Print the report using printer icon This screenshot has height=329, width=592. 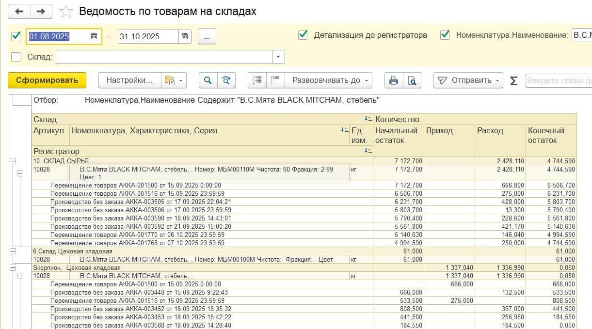click(x=394, y=80)
